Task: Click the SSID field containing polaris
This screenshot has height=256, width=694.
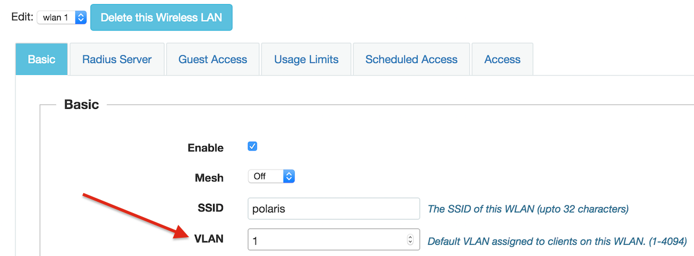Action: coord(333,209)
